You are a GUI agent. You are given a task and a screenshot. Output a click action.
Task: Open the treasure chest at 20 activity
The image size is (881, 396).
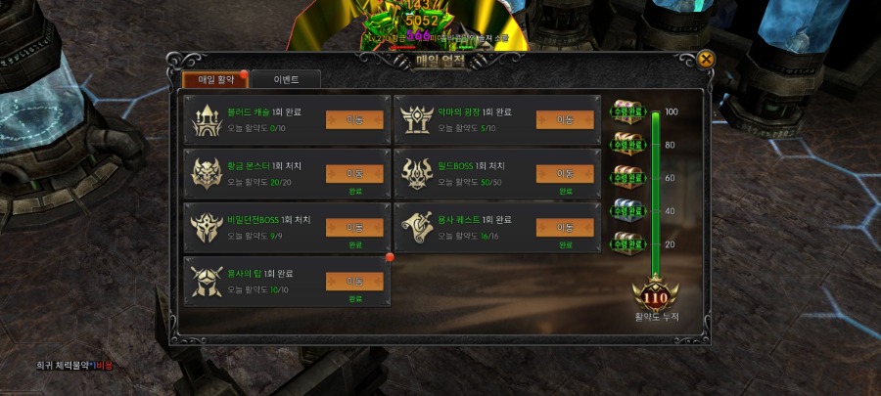point(628,244)
